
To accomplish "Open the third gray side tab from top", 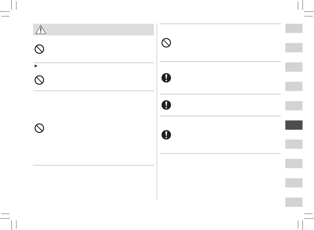I will click(294, 67).
